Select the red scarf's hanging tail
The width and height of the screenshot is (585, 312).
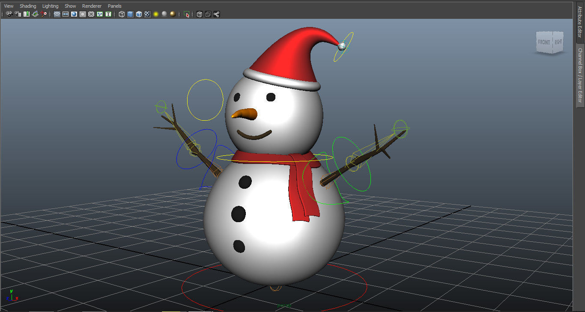click(x=304, y=188)
